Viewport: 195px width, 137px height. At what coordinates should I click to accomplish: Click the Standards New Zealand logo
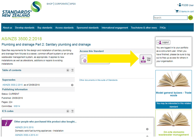17,10
